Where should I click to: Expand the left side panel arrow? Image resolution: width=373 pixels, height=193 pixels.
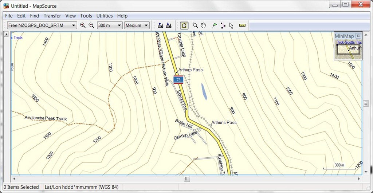(6, 35)
